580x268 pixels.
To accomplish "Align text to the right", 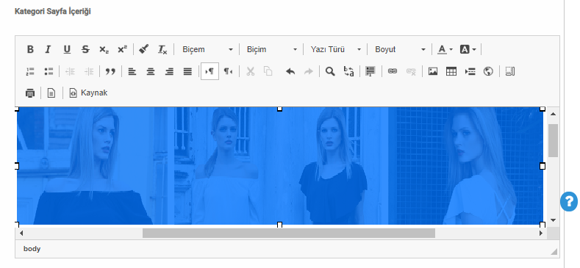I will 169,71.
